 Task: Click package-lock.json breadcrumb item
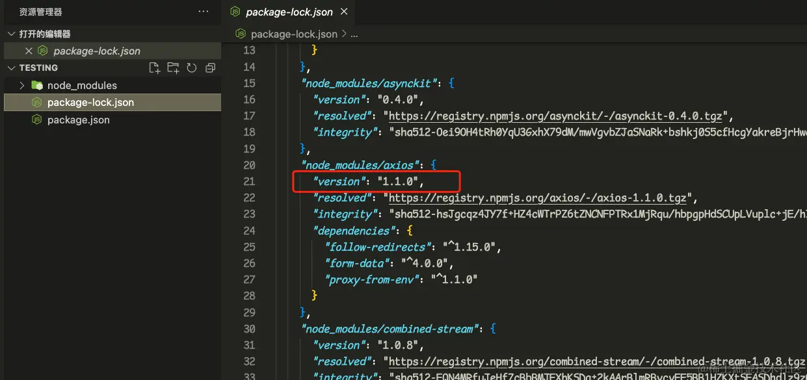click(294, 34)
